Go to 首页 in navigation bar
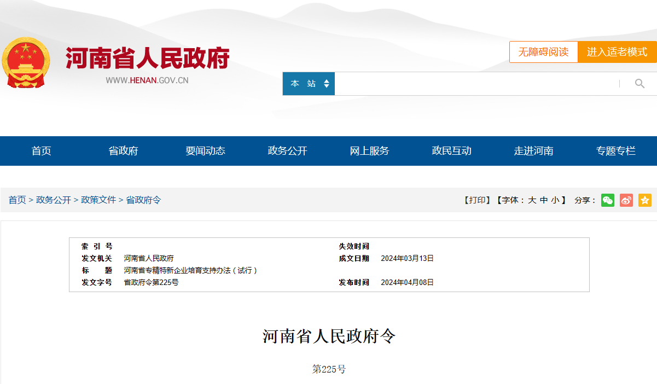Screen dimensions: 657x384 pyautogui.click(x=42, y=151)
